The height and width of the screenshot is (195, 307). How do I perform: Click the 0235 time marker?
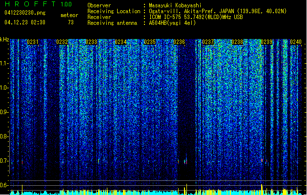click(150, 42)
